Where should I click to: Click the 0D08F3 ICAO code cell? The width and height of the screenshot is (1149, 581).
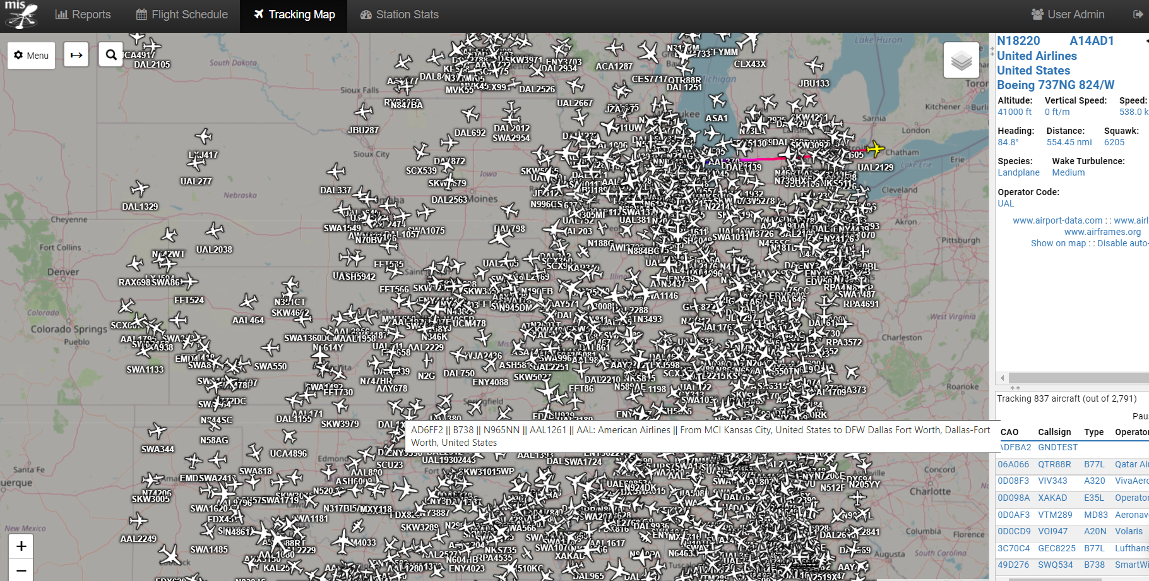(1013, 481)
